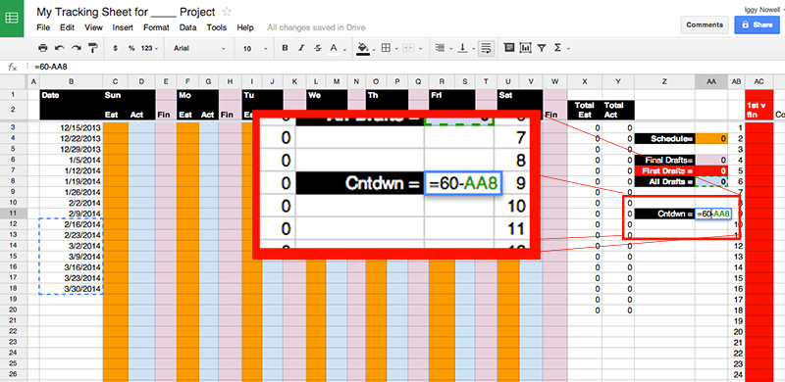This screenshot has width=785, height=382.
Task: Toggle bold formatting
Action: (x=285, y=48)
